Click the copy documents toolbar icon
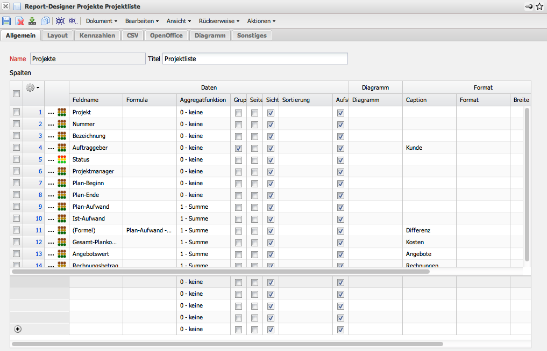547x351 pixels. (x=45, y=21)
